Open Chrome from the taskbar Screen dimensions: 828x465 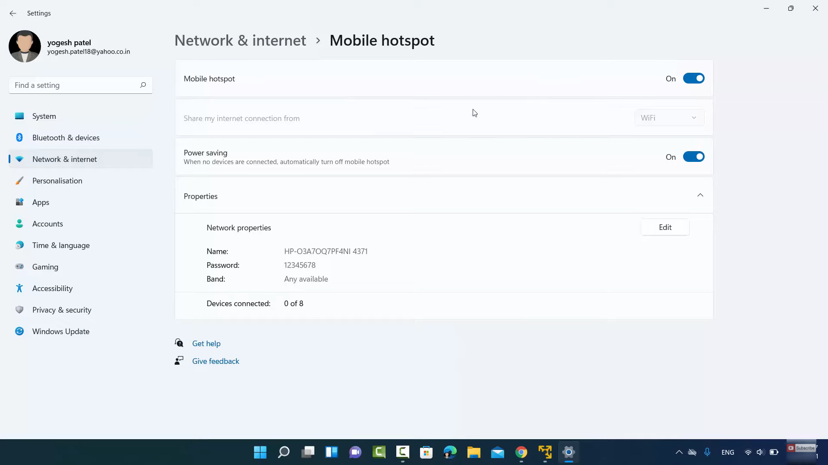(x=521, y=452)
